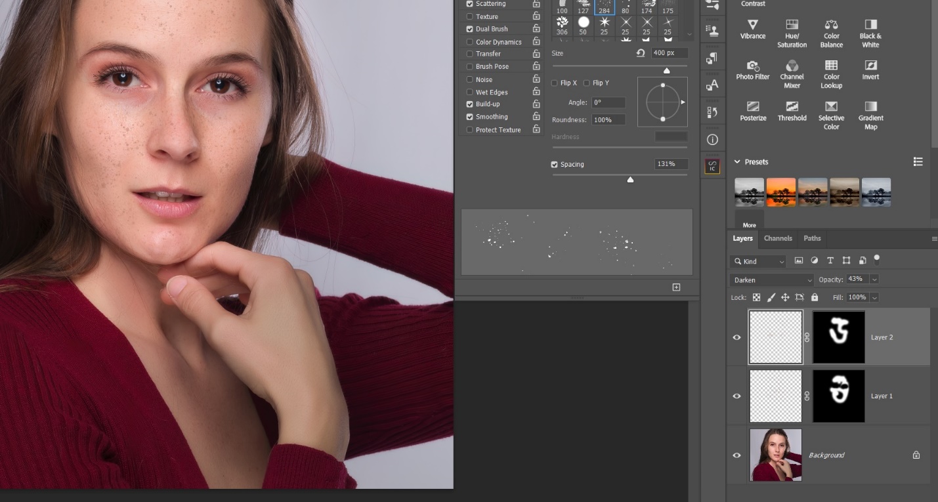938x502 pixels.
Task: Filter layers by type (T) icon
Action: click(830, 261)
